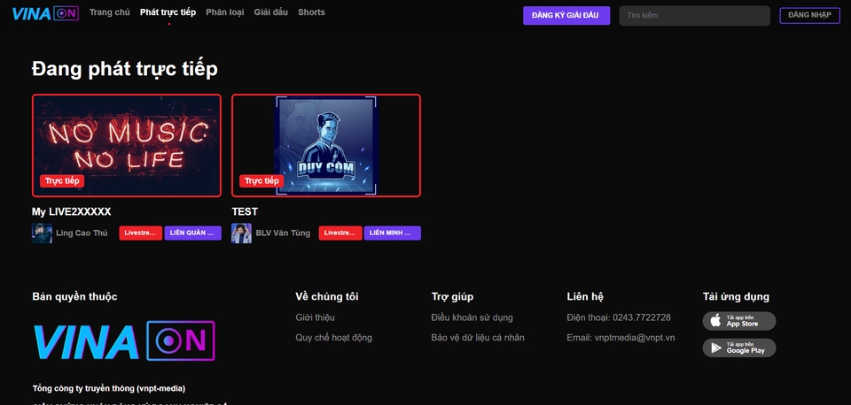Click the large VINA ON footer logo
Viewport: 851px width, 405px height.
tap(124, 341)
